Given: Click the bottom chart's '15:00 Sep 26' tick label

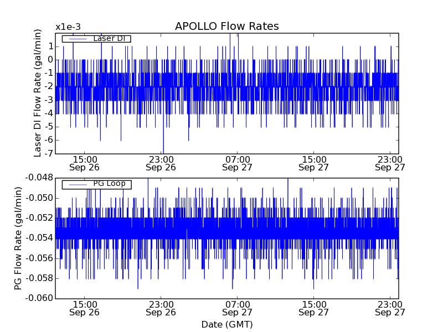Looking at the screenshot, I should (x=85, y=309).
